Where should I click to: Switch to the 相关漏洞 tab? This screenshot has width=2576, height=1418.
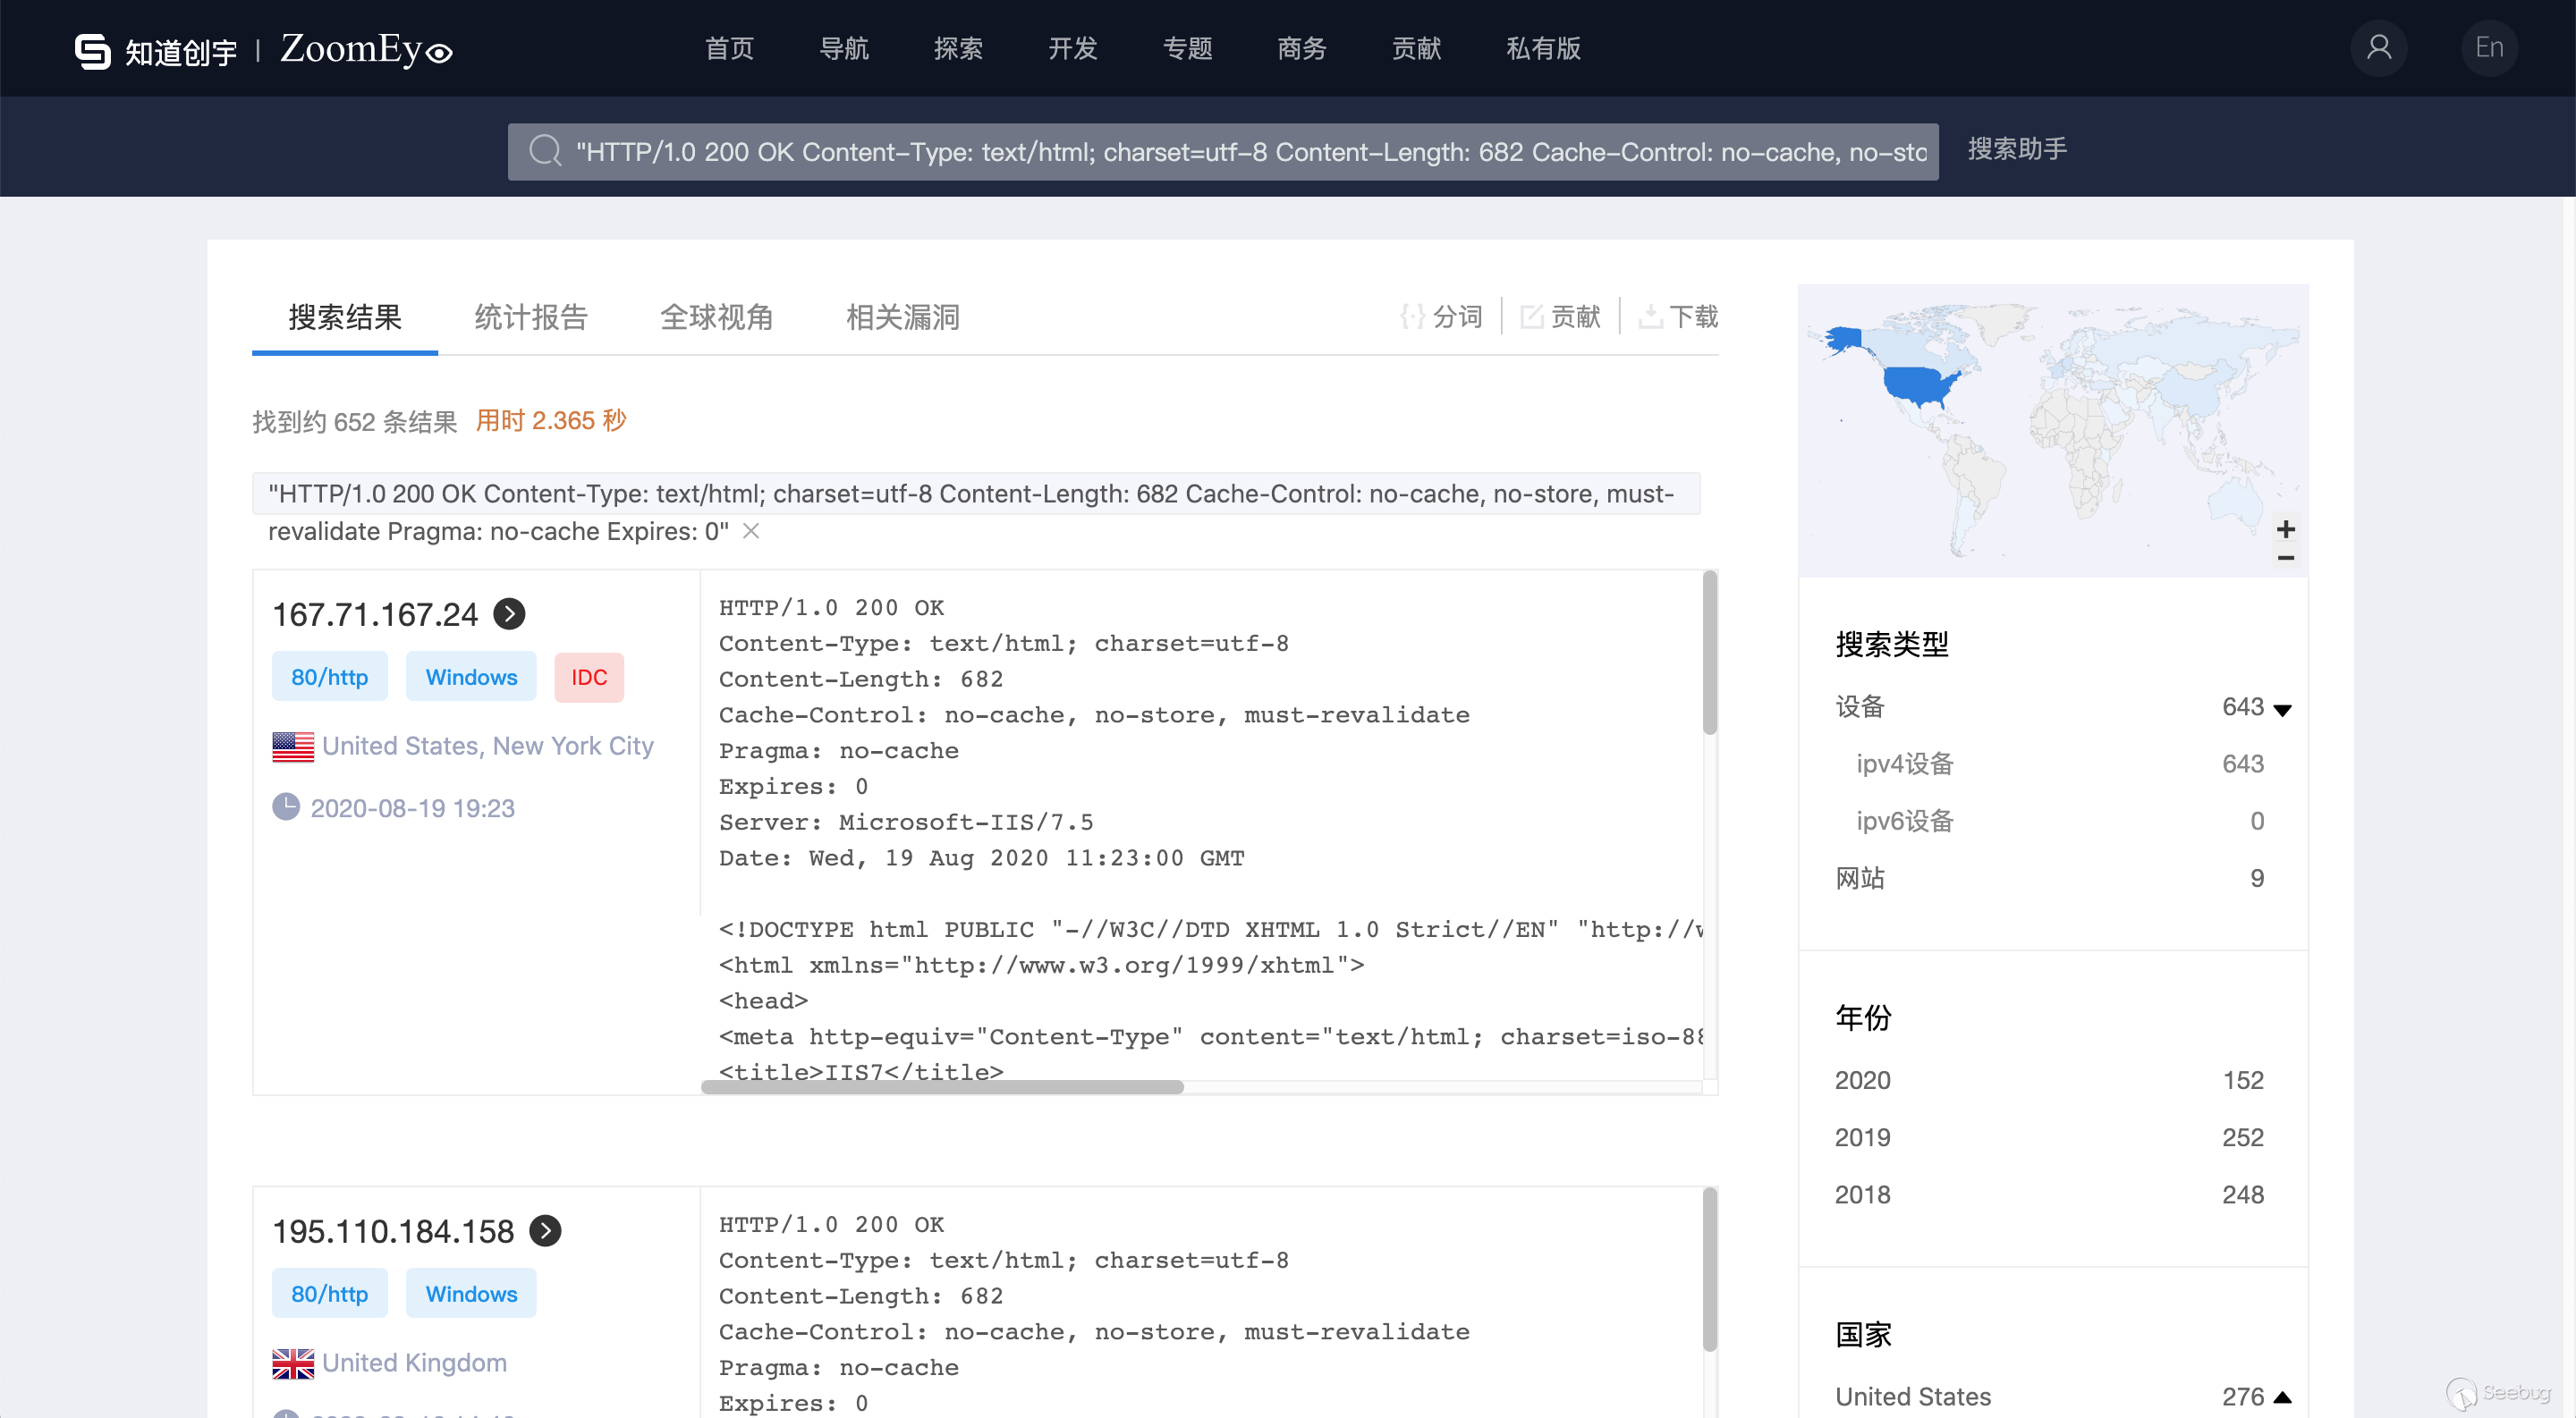[x=903, y=317]
